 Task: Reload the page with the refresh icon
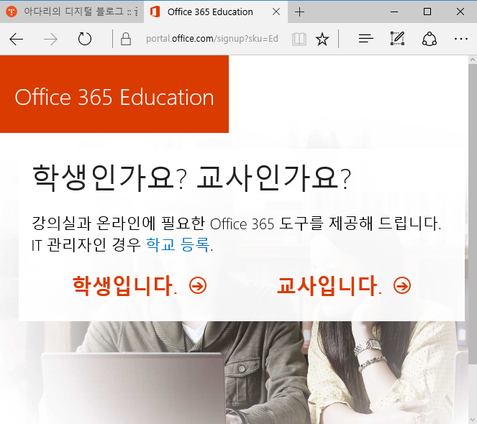85,39
